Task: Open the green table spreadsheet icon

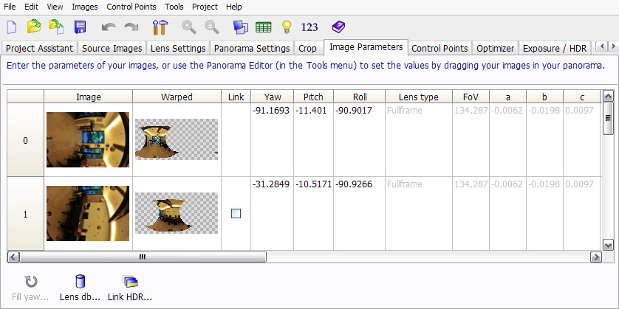Action: [264, 27]
